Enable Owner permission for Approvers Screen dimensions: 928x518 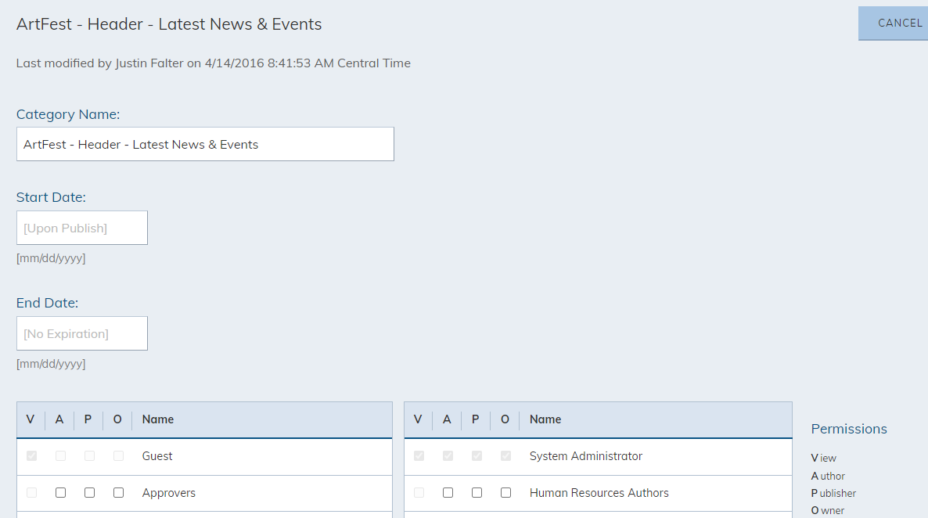click(118, 492)
